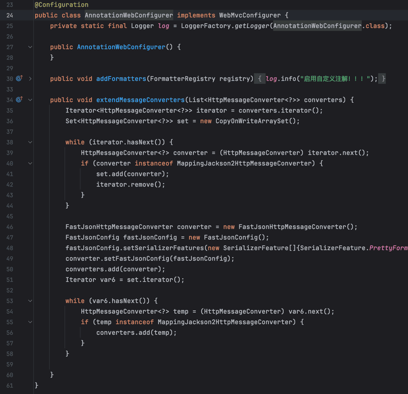Screen dimensions: 408x394
Task: Click the constructor name AnnotationWebConfigurer() on line 27
Action: point(125,47)
